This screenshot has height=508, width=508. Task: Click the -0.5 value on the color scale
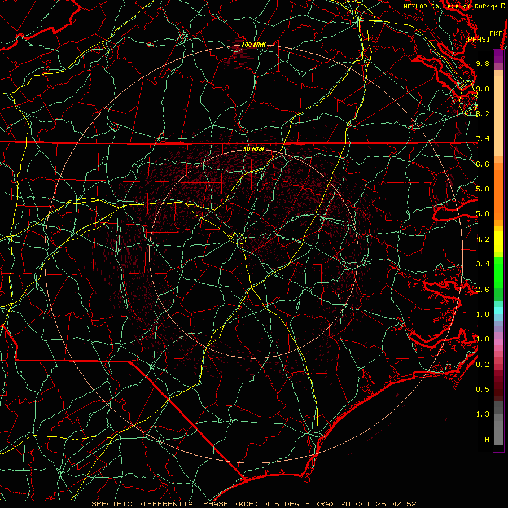(x=480, y=389)
